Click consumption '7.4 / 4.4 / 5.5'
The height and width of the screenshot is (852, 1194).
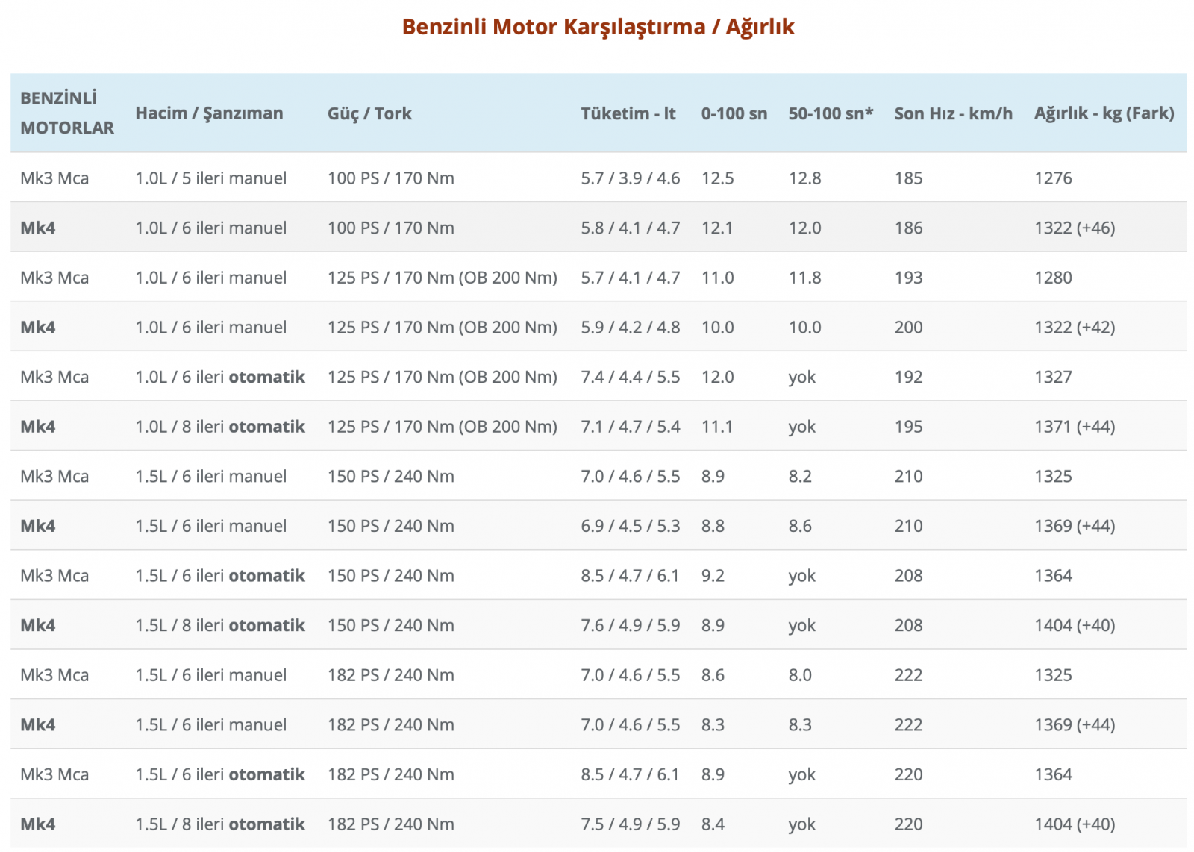[x=630, y=377]
